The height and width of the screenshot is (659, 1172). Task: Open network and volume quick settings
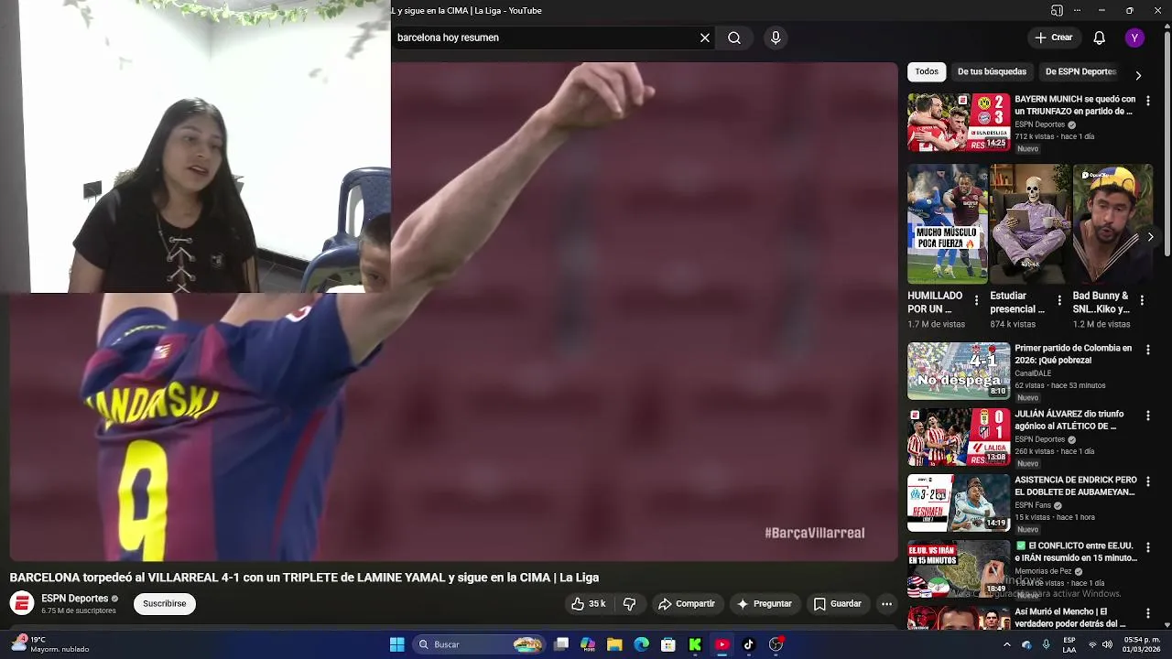(1100, 644)
